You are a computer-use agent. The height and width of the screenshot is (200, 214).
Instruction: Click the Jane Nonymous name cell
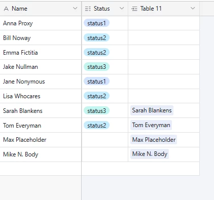tap(41, 82)
